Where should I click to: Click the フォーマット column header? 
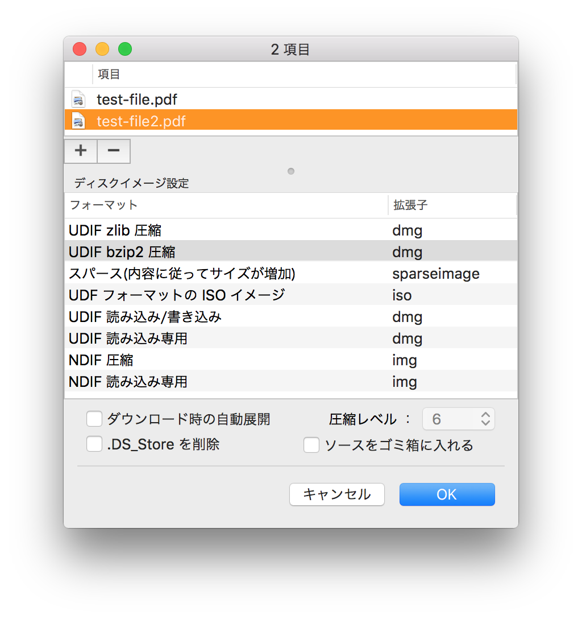227,205
